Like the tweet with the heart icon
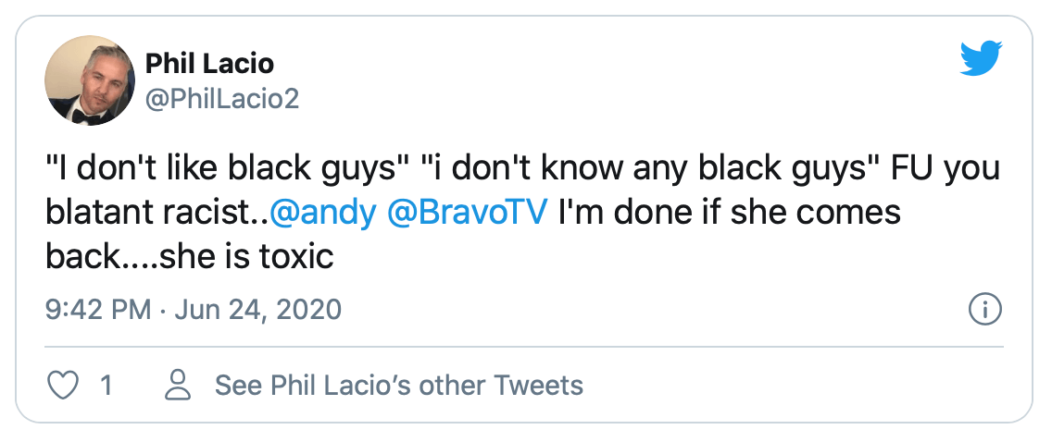Screen dimensions: 1052x442 pyautogui.click(x=62, y=385)
